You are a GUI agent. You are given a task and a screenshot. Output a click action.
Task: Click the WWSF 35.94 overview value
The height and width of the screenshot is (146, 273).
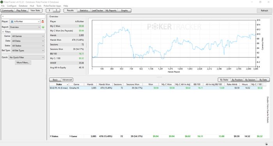[x=81, y=63]
